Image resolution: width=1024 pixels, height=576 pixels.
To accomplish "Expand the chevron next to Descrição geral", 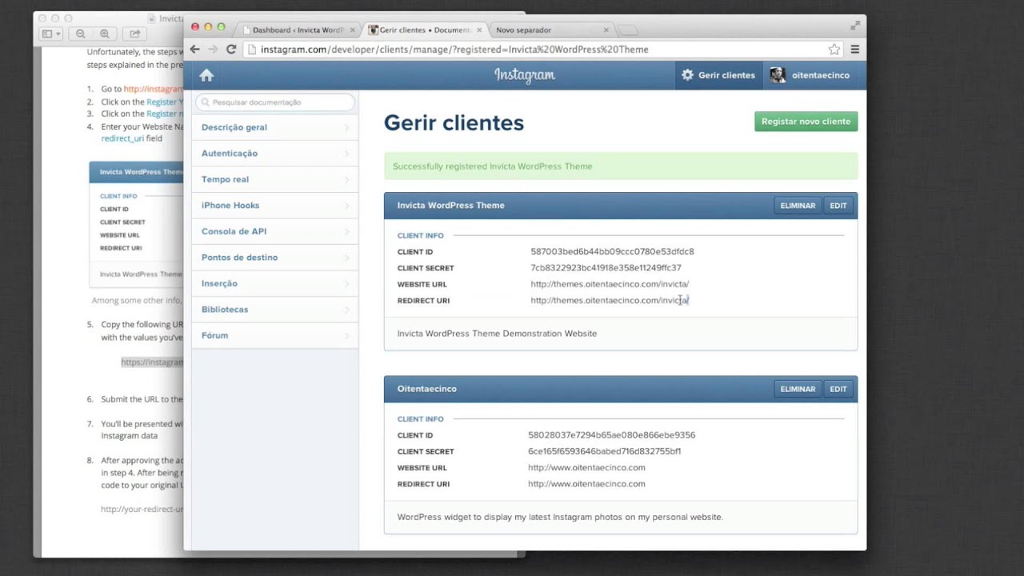I will (346, 127).
